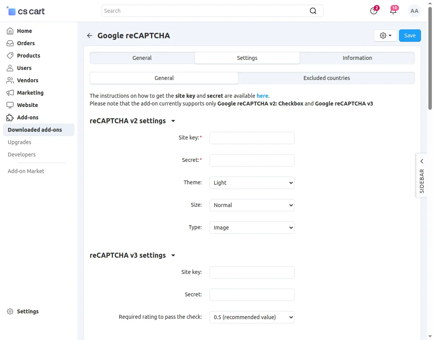
Task: Focus the v2 Site key field
Action: click(x=252, y=138)
